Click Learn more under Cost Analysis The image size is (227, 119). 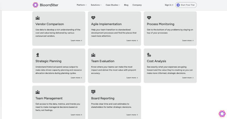pos(188,78)
